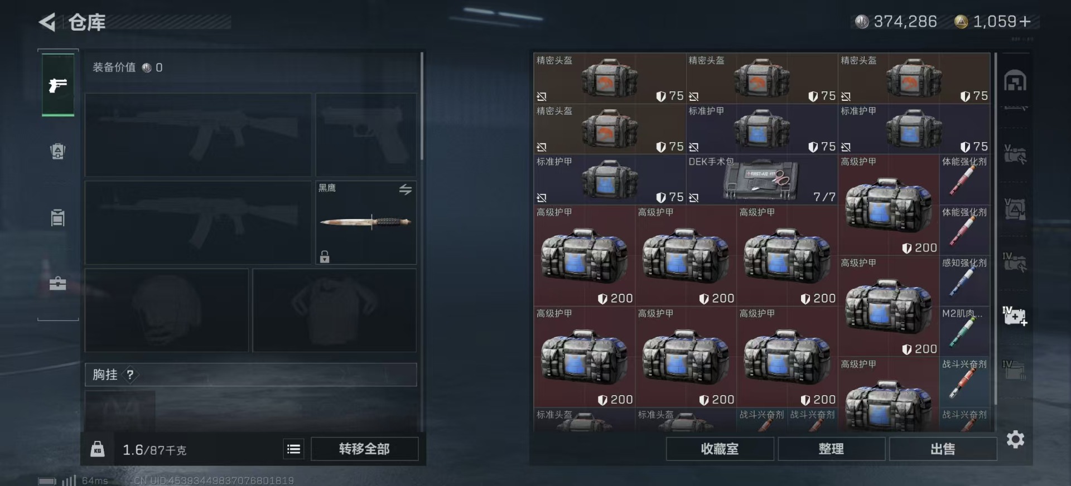Viewport: 1071px width, 486px height.
Task: Open warehouse settings gear icon
Action: pos(1015,440)
